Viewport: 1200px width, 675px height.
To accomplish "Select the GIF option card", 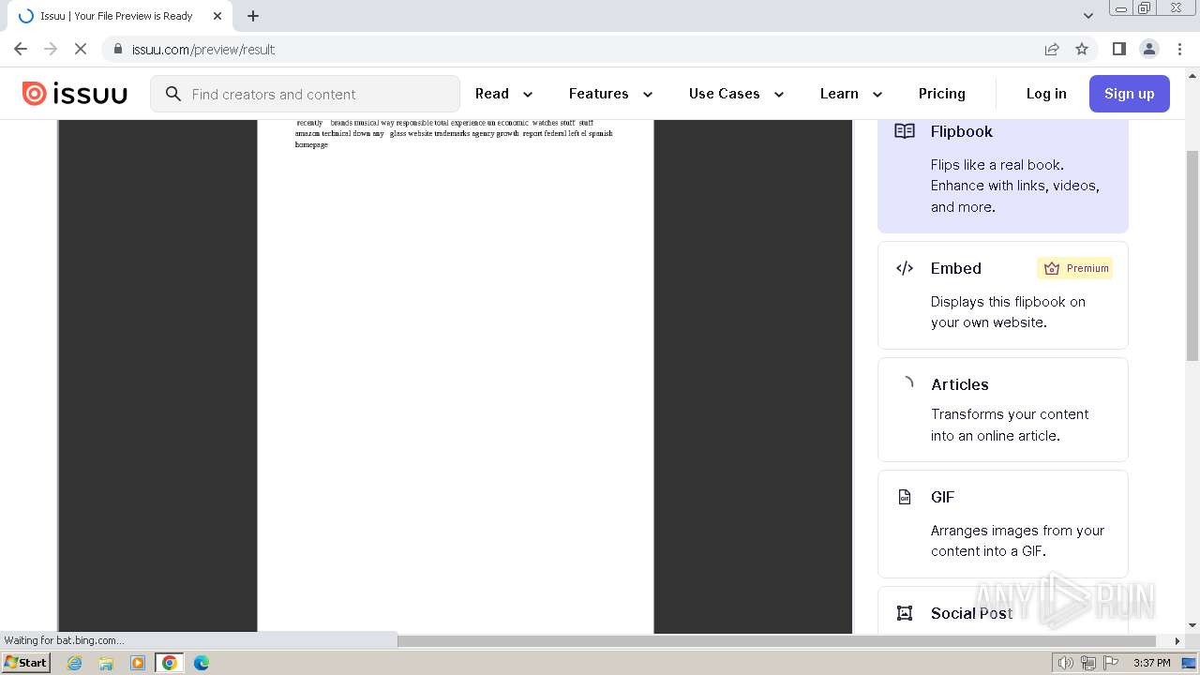I will point(1003,524).
